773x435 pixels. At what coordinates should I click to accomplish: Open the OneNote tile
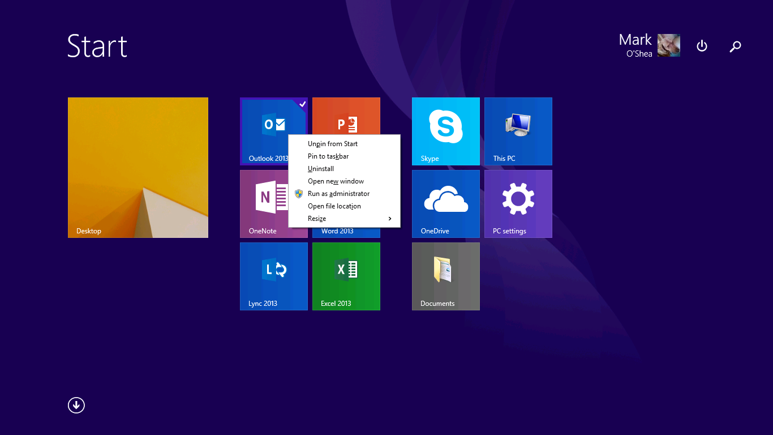pos(264,203)
